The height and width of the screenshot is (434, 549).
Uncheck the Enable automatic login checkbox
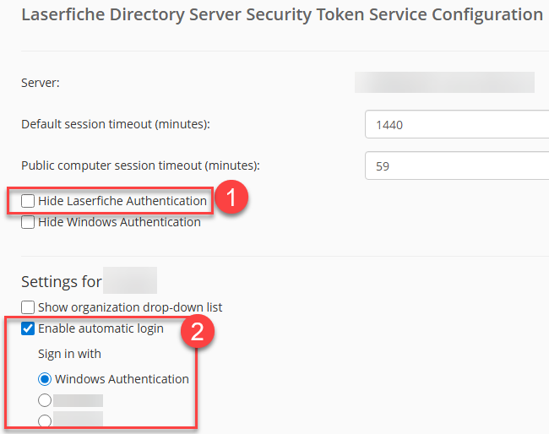[29, 328]
